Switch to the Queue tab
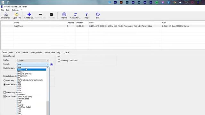Image resolution: width=205 pixels, height=115 pixels. pos(66,52)
